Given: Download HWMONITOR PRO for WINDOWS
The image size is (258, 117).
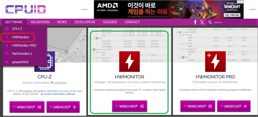Looking at the screenshot, I should [198, 106].
